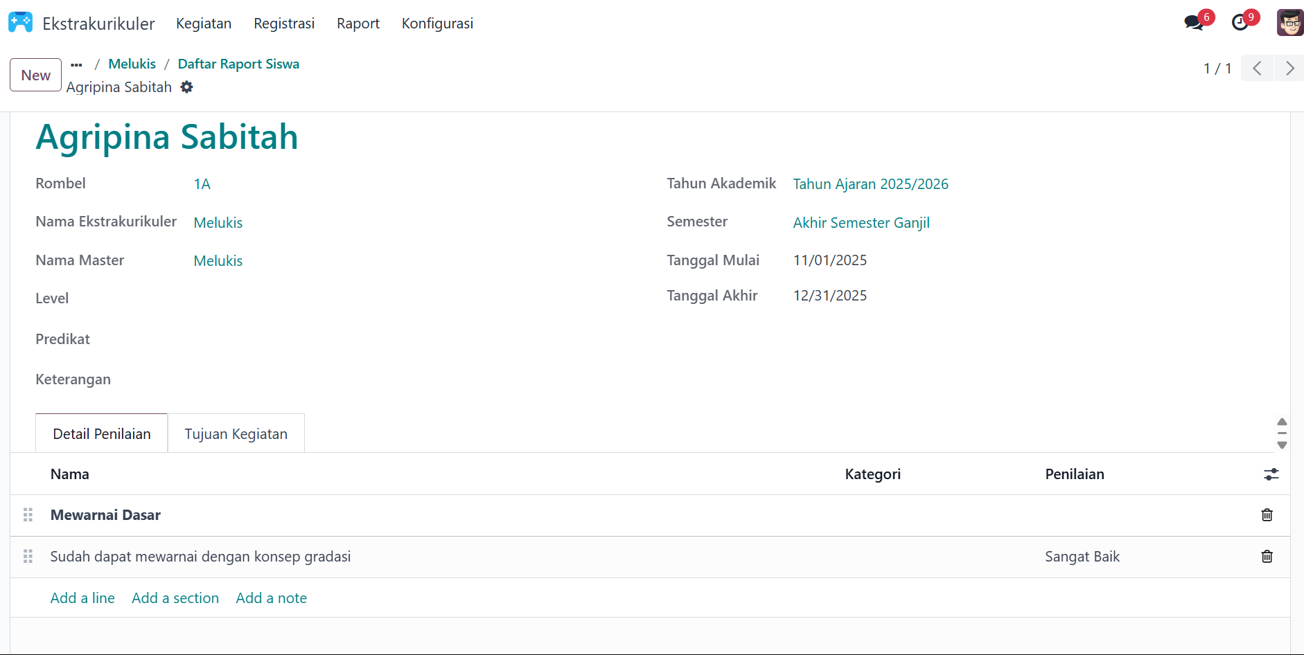Switch to the Tujuan Kegiatan tab
The height and width of the screenshot is (655, 1304).
click(x=236, y=434)
